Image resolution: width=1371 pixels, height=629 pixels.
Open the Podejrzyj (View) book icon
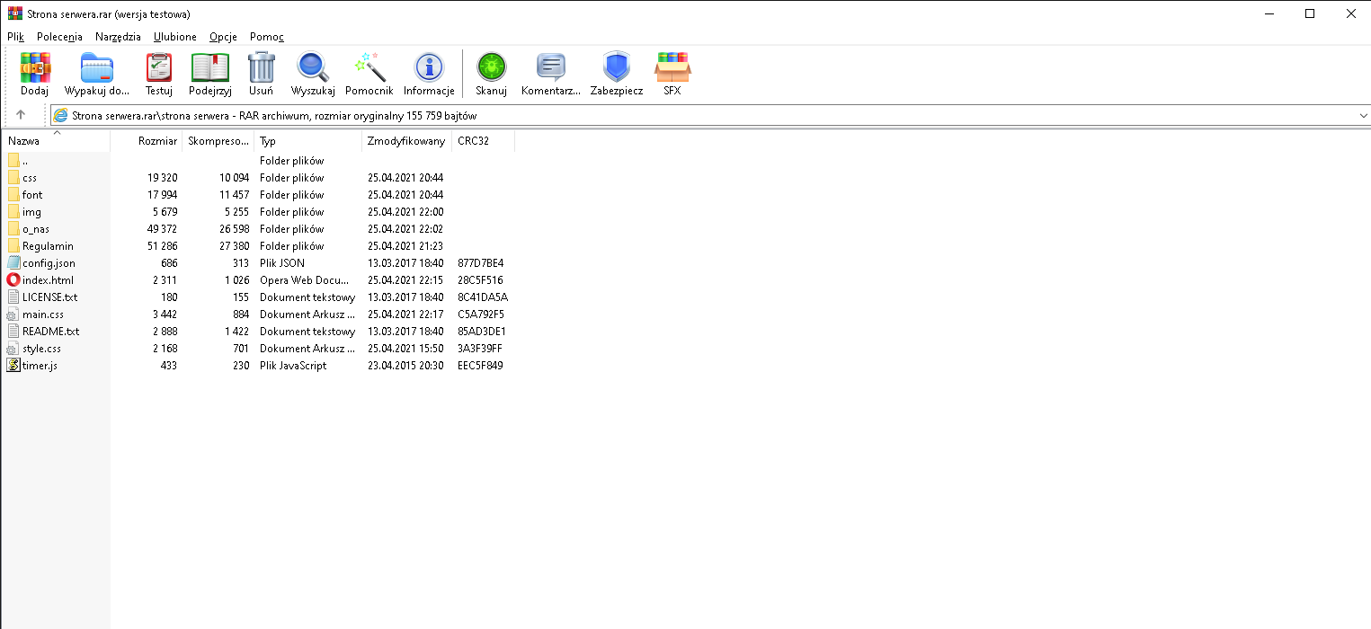(x=209, y=68)
